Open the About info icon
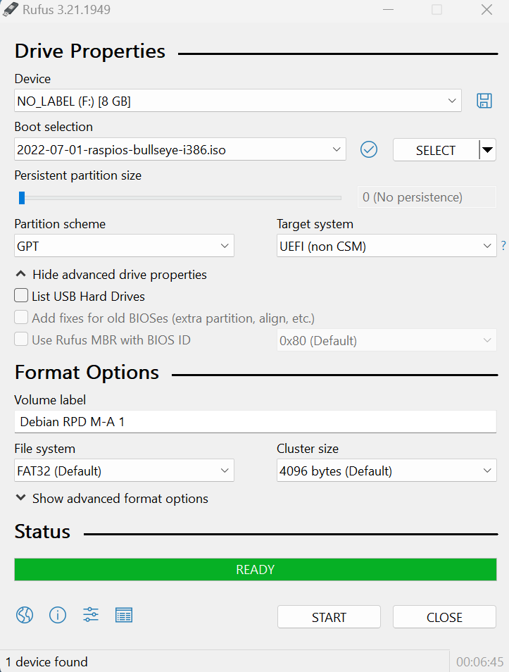The height and width of the screenshot is (672, 509). coord(58,615)
